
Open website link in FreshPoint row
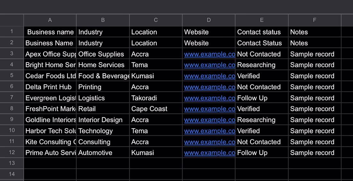tap(210, 109)
